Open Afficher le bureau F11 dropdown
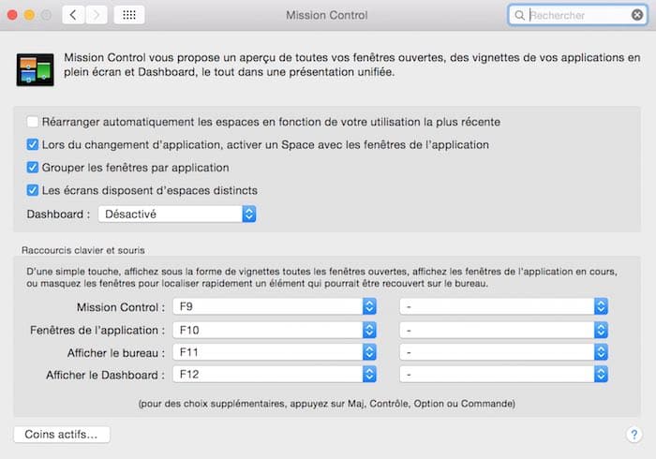The image size is (656, 459). click(x=275, y=352)
